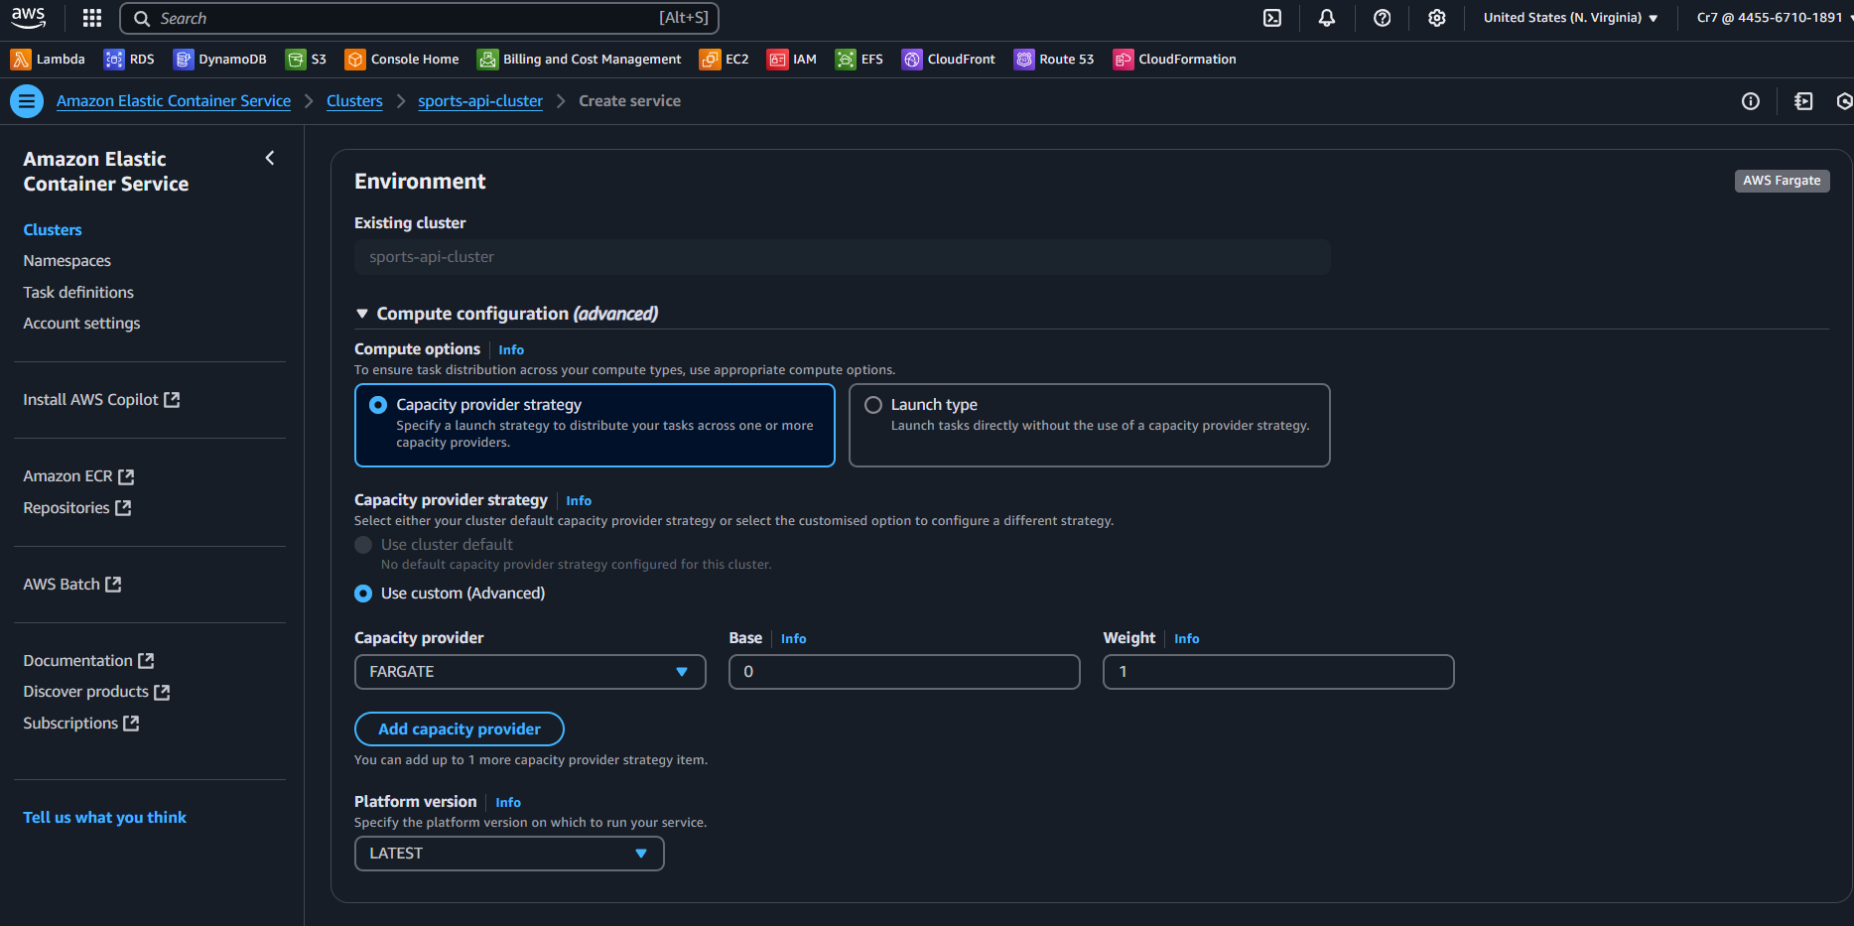Click the Clusters breadcrumb link
Viewport: 1854px width, 926px height.
[354, 101]
